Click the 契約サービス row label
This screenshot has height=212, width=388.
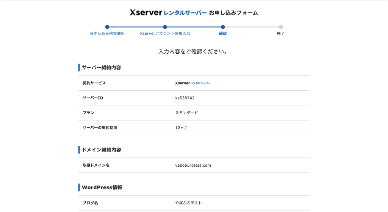pyautogui.click(x=94, y=83)
